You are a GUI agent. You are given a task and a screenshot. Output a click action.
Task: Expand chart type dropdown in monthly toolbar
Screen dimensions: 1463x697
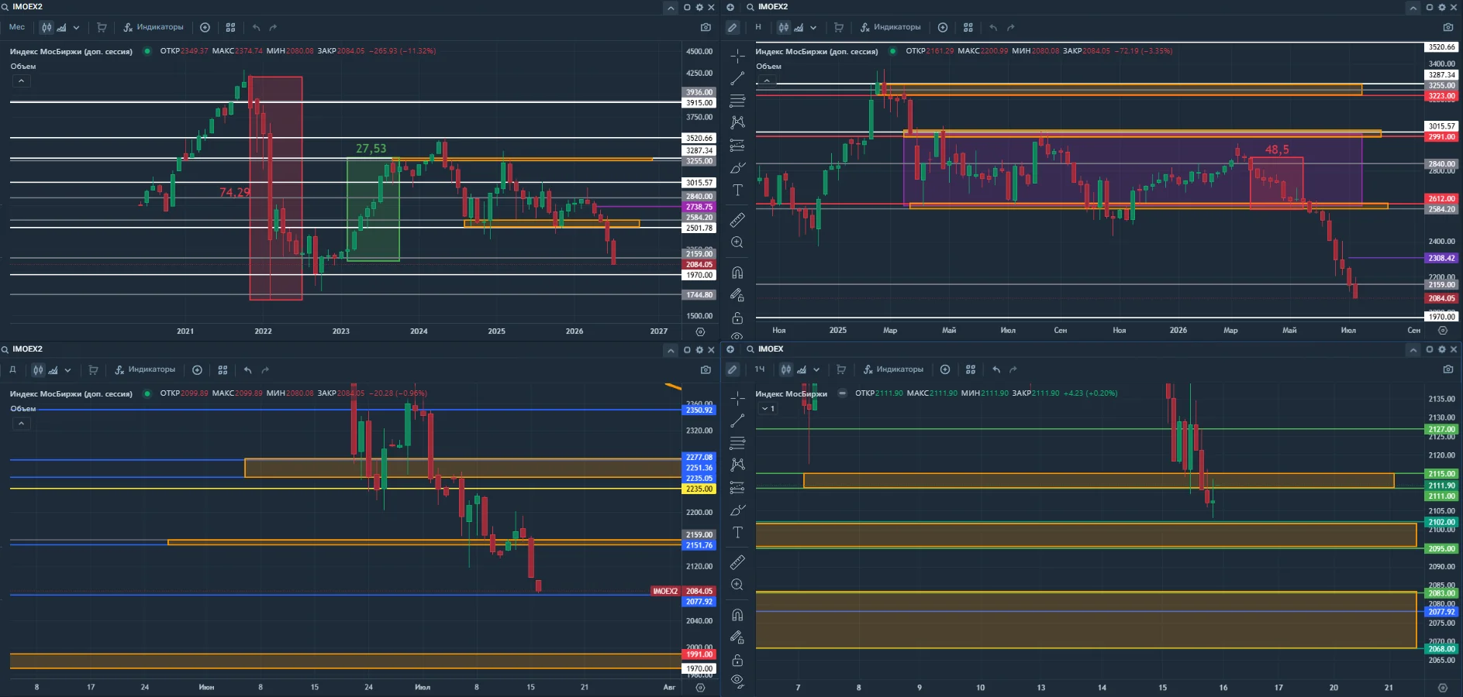pos(76,27)
